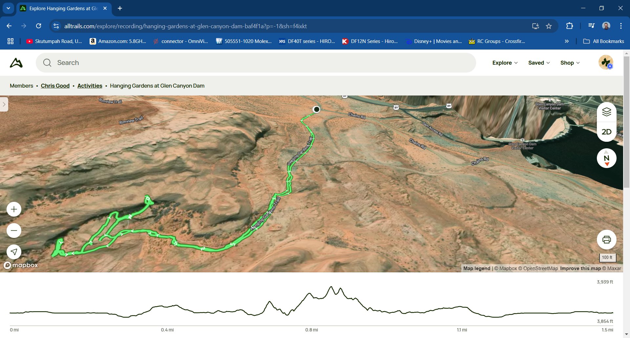
Task: Reset map orientation with the compass
Action: click(606, 158)
